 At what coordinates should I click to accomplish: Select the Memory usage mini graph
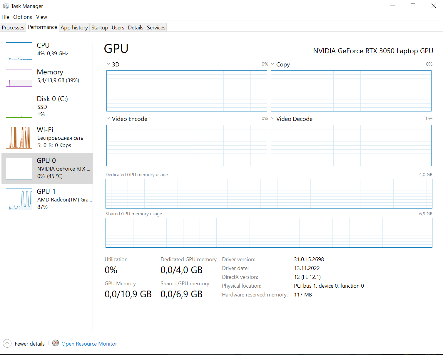coord(19,78)
